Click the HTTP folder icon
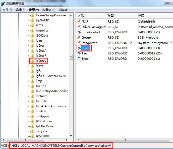This screenshot has width=173, height=149. (x=32, y=25)
